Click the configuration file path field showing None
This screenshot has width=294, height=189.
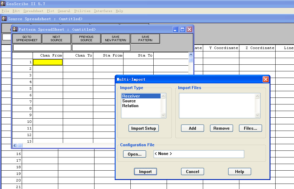click(199, 154)
